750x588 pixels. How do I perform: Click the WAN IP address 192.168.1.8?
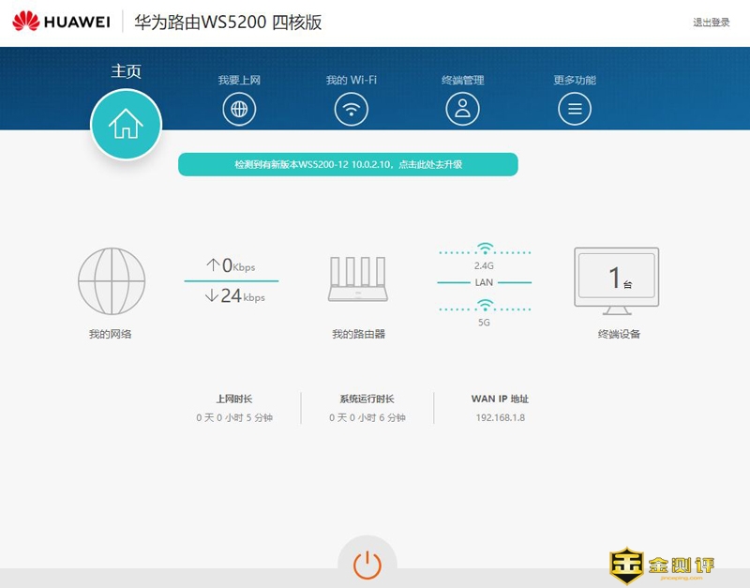point(500,417)
